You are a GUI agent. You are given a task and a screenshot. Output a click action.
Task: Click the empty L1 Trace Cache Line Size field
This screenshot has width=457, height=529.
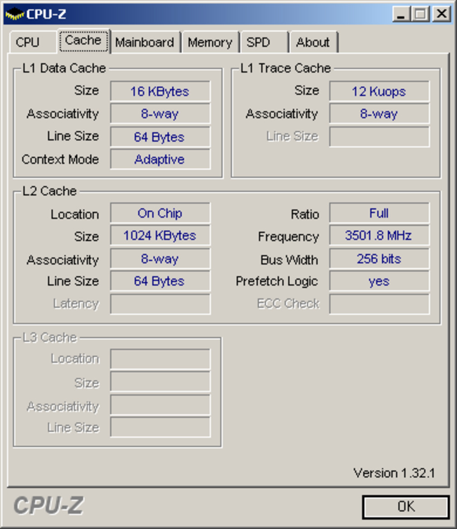379,137
